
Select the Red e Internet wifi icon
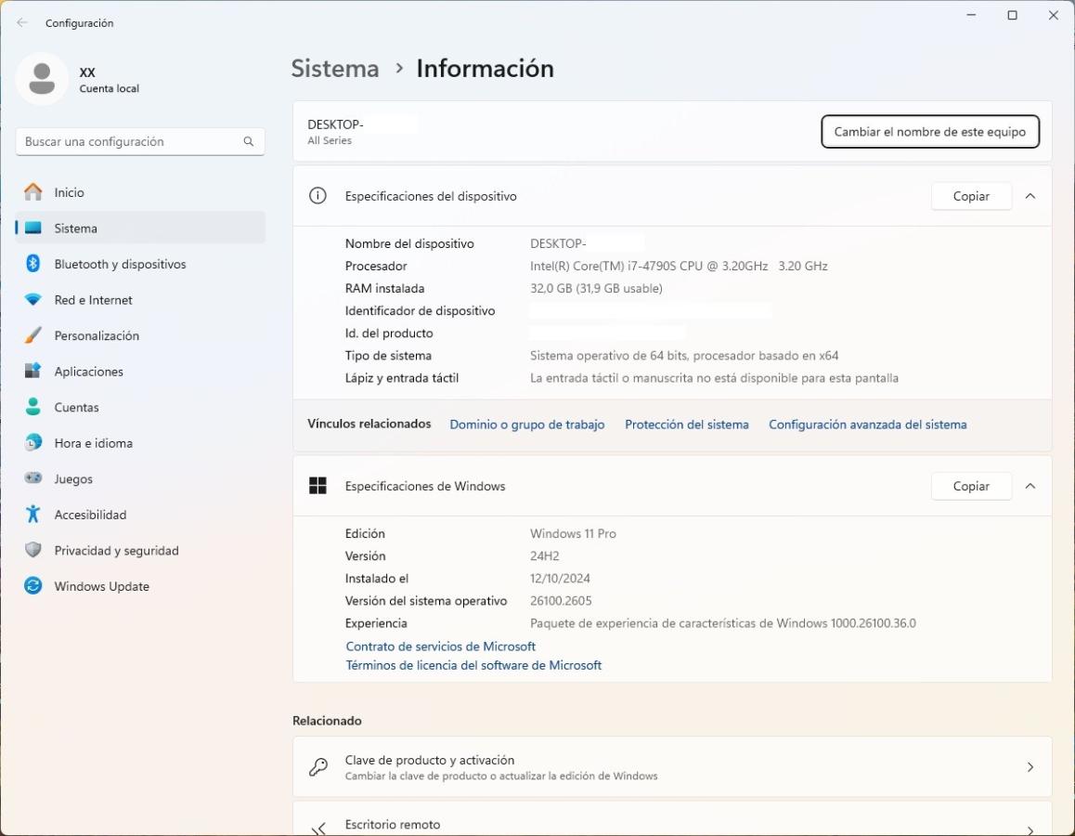click(x=33, y=300)
